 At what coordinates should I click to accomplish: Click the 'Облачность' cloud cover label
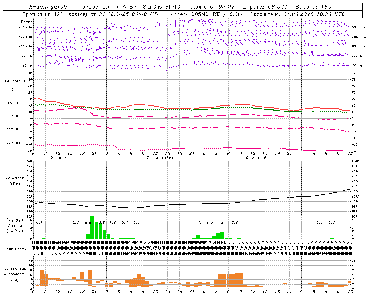pos(15,249)
